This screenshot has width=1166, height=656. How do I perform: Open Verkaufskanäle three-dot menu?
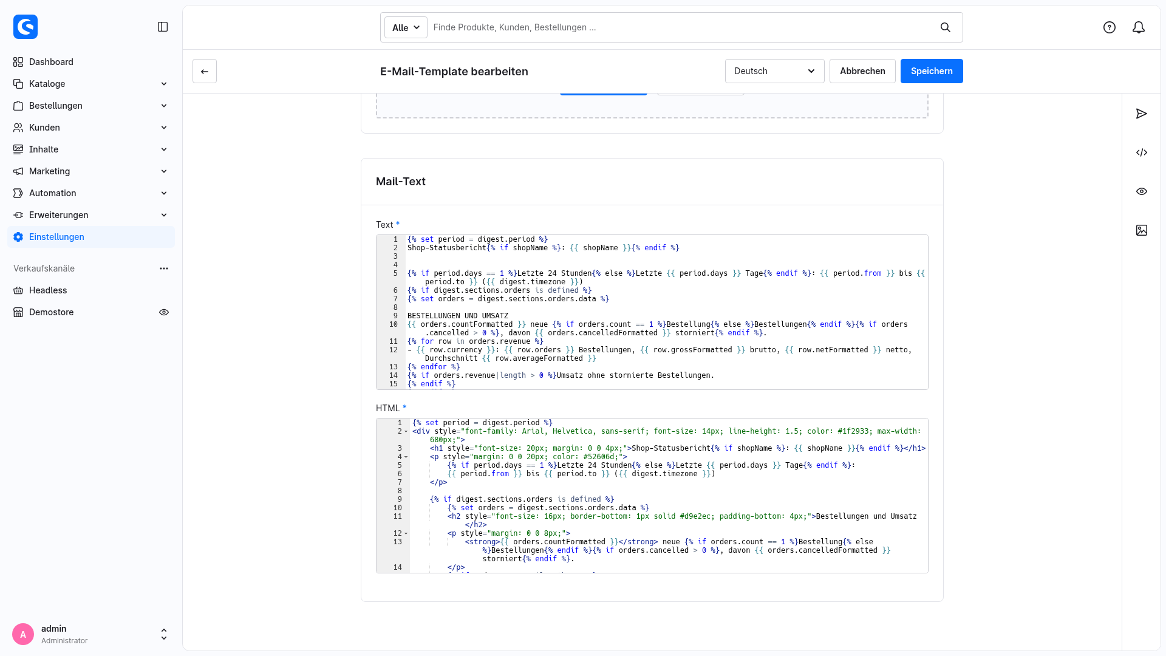[x=164, y=268]
